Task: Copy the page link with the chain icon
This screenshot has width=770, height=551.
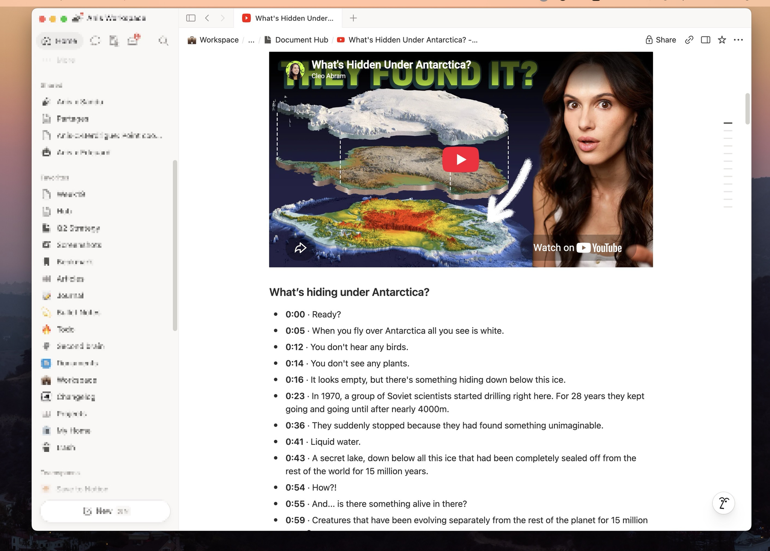Action: (689, 40)
